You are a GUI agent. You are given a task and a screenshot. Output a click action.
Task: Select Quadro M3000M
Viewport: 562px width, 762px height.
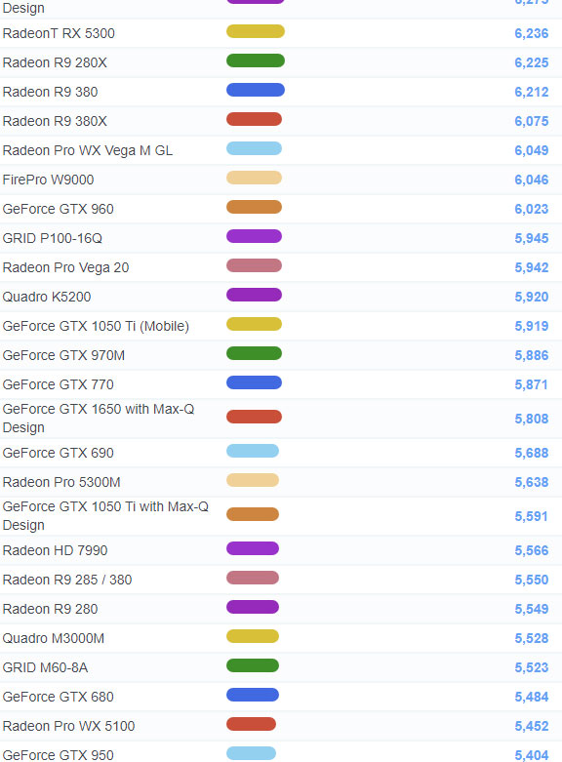(x=54, y=638)
